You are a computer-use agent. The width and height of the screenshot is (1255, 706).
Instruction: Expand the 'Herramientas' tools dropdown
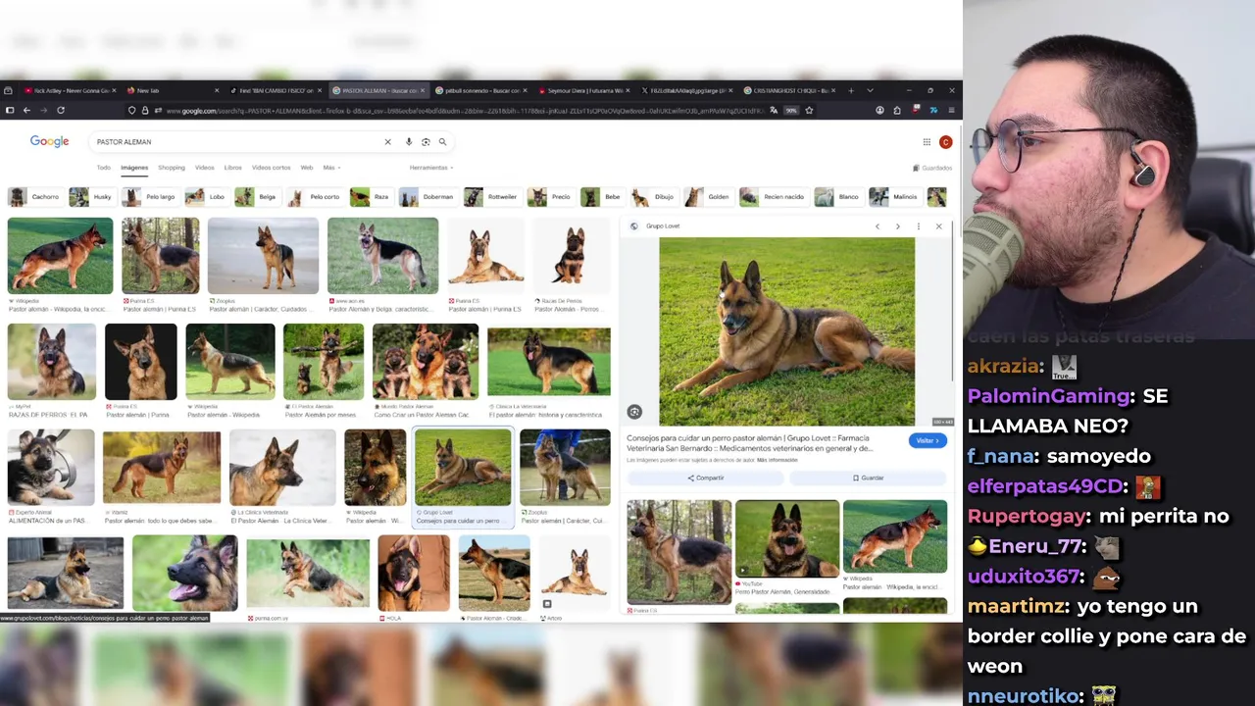coord(431,168)
